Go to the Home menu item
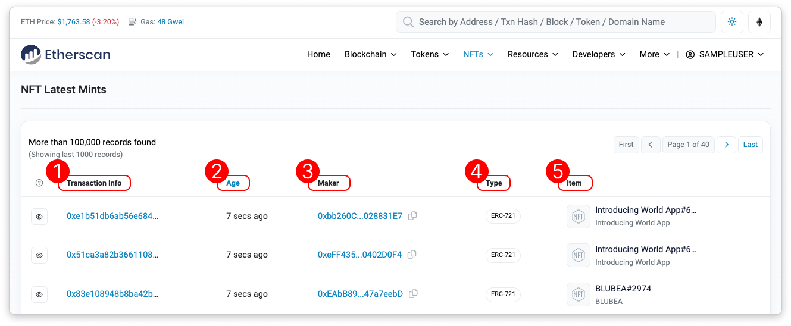Image resolution: width=791 pixels, height=326 pixels. 318,54
